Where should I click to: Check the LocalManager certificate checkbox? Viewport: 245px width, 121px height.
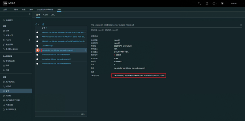pos(37,46)
